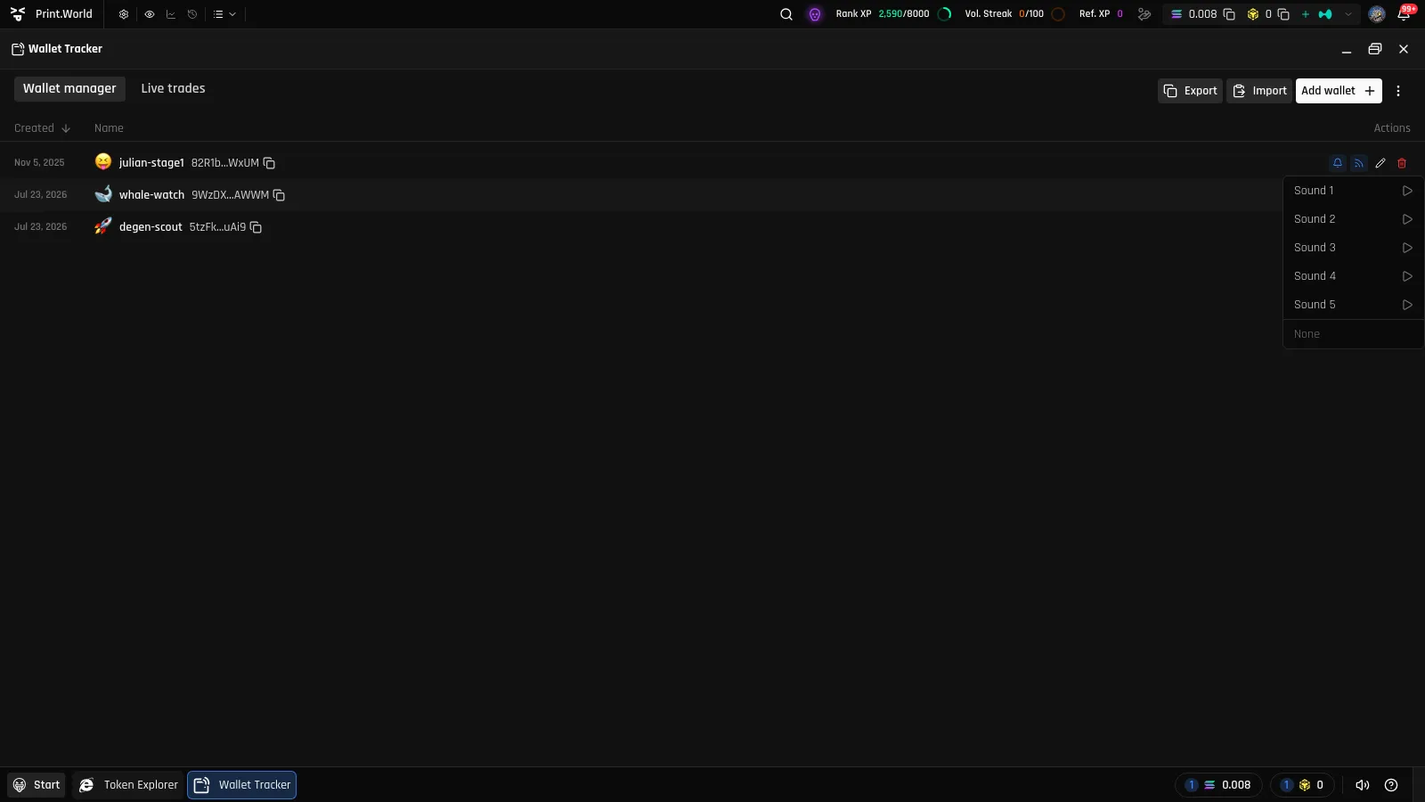Open the three-dot more options menu

(1398, 91)
